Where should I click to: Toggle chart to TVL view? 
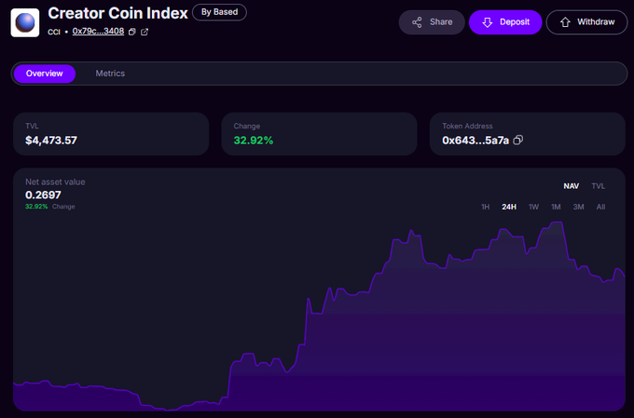click(598, 186)
